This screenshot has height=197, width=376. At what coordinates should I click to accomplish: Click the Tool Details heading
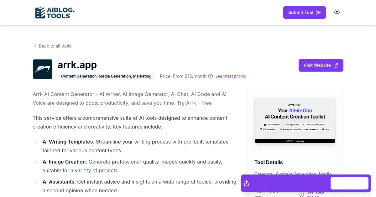click(x=269, y=162)
